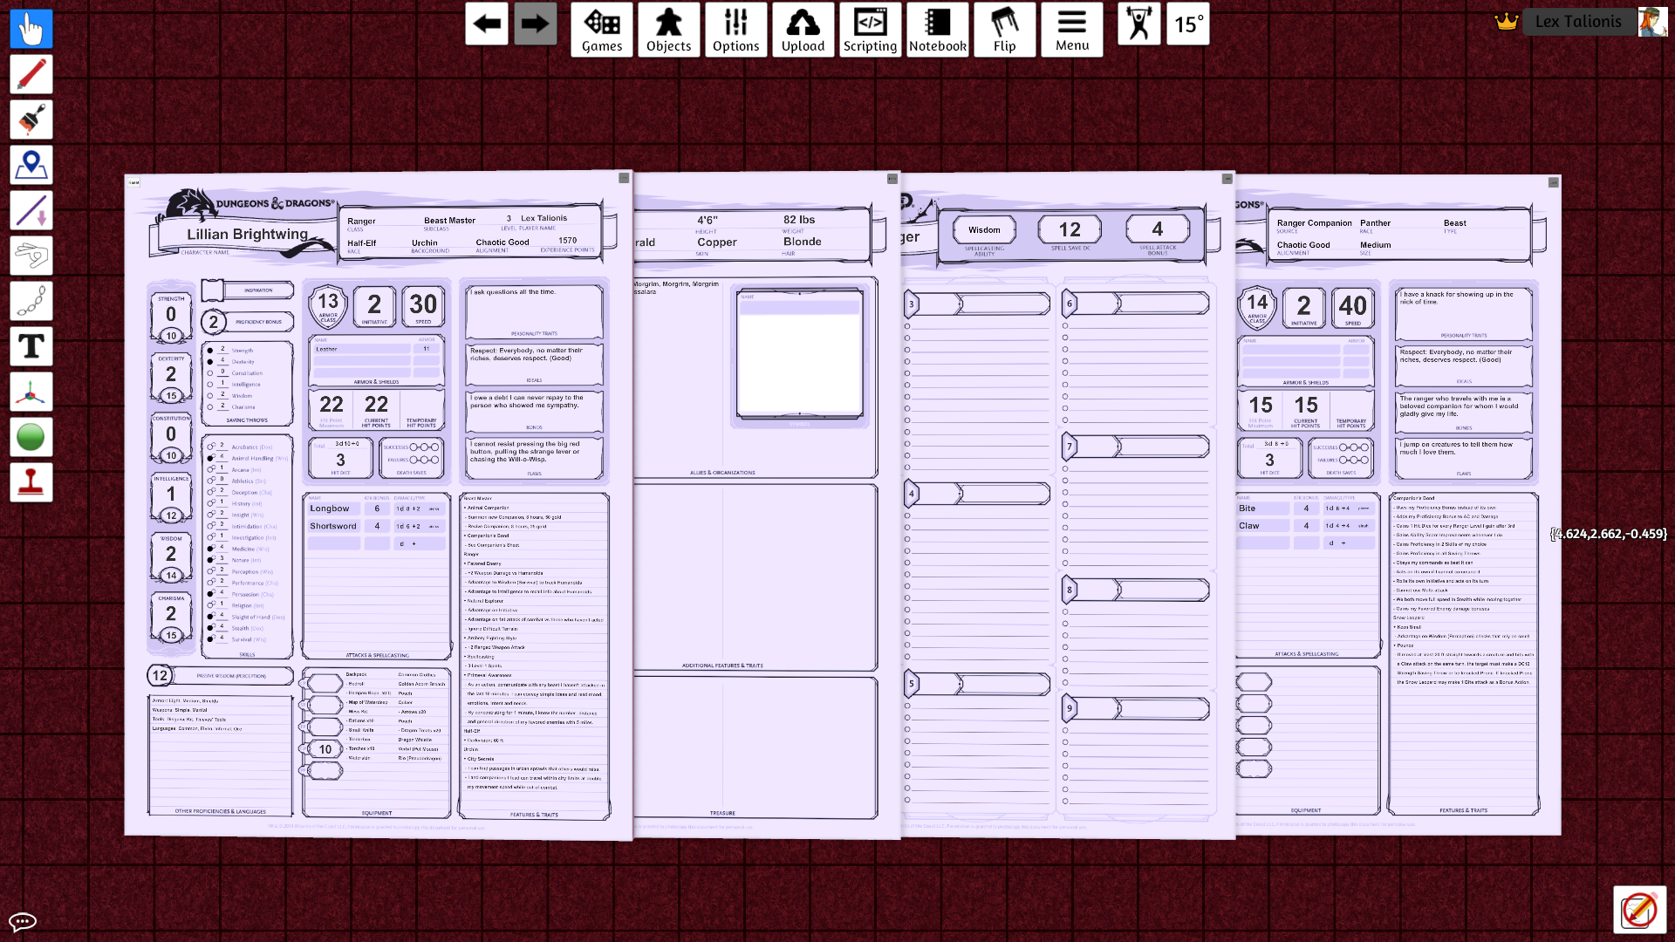
Task: Click the grey corner button on Lillian's sheet
Action: tap(624, 178)
